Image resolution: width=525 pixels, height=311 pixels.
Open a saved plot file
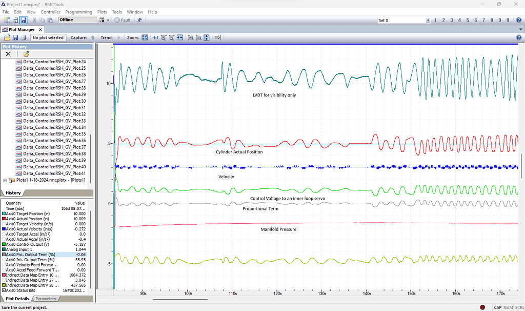click(6, 37)
